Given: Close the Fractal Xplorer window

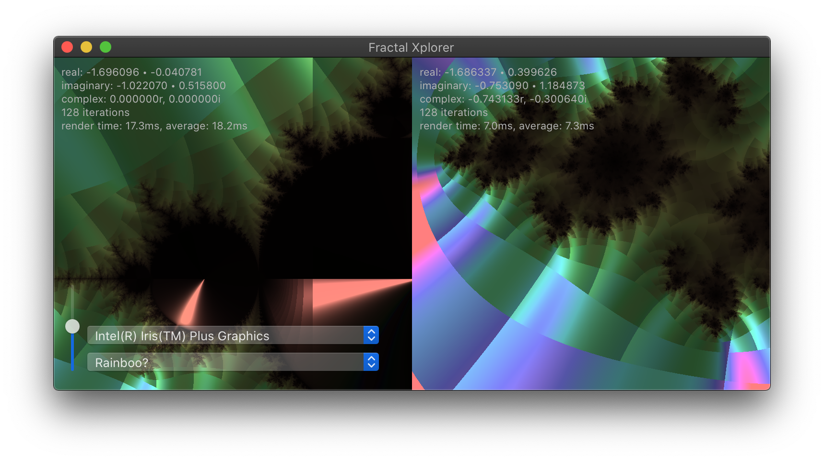Looking at the screenshot, I should [x=67, y=47].
